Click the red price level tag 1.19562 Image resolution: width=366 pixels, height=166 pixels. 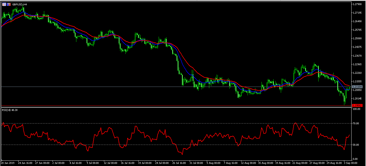pyautogui.click(x=357, y=106)
